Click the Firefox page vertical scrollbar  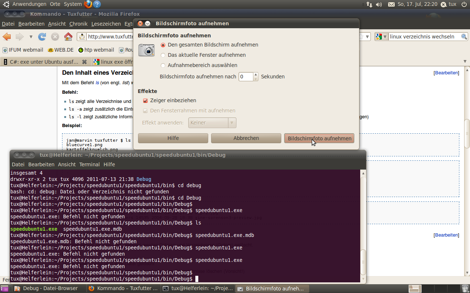pos(467,134)
